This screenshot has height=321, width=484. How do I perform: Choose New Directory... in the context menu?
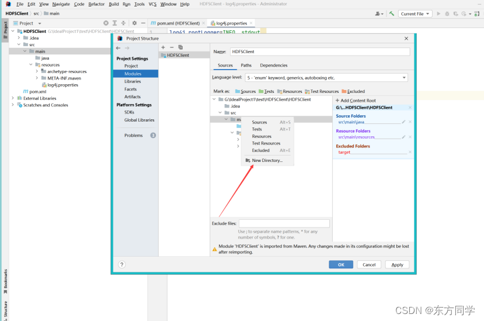tap(267, 160)
